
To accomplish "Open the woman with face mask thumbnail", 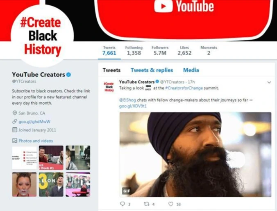I will 24,184.
